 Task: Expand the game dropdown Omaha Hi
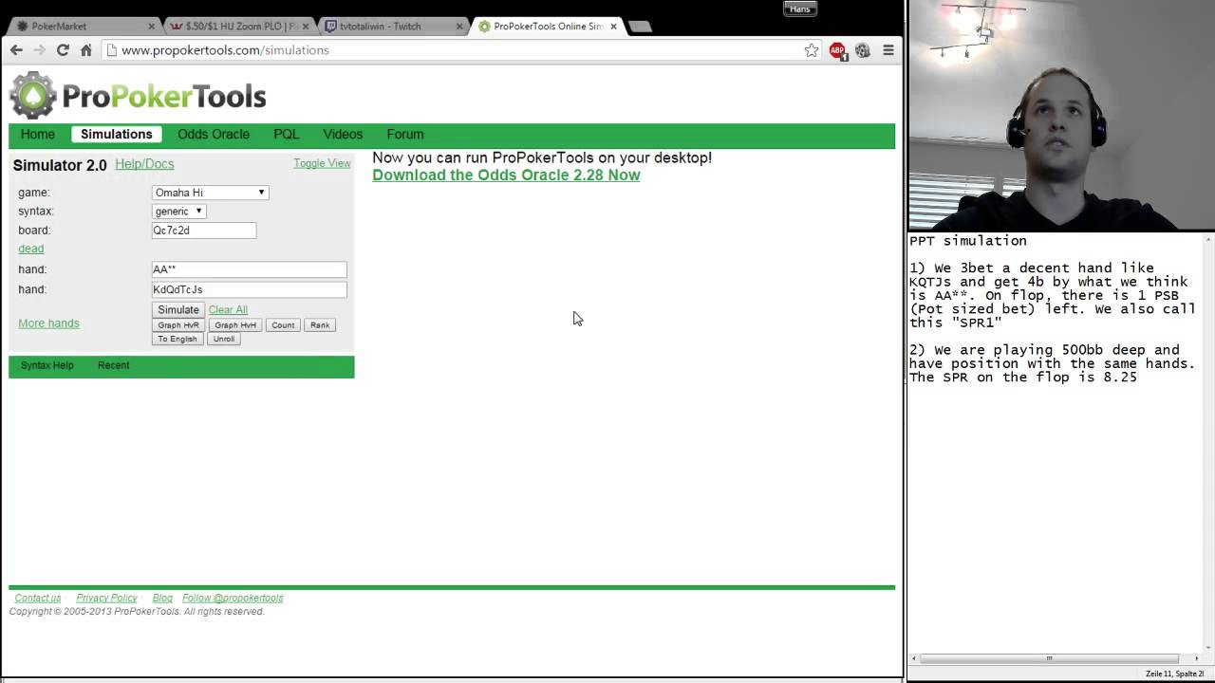click(x=211, y=193)
